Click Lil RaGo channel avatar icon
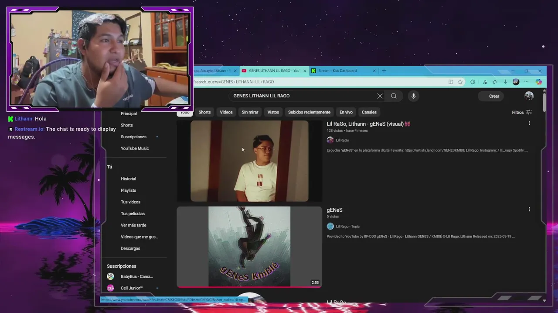The width and height of the screenshot is (558, 313). tap(330, 140)
